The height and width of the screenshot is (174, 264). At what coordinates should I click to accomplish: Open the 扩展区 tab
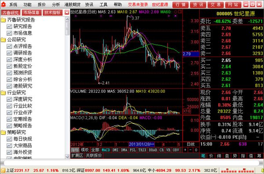point(77,156)
